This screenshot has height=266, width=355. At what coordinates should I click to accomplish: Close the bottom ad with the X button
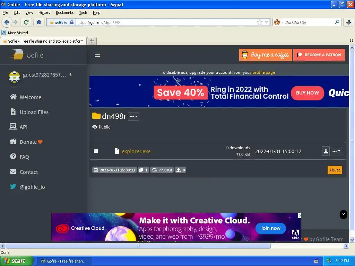(x=344, y=215)
